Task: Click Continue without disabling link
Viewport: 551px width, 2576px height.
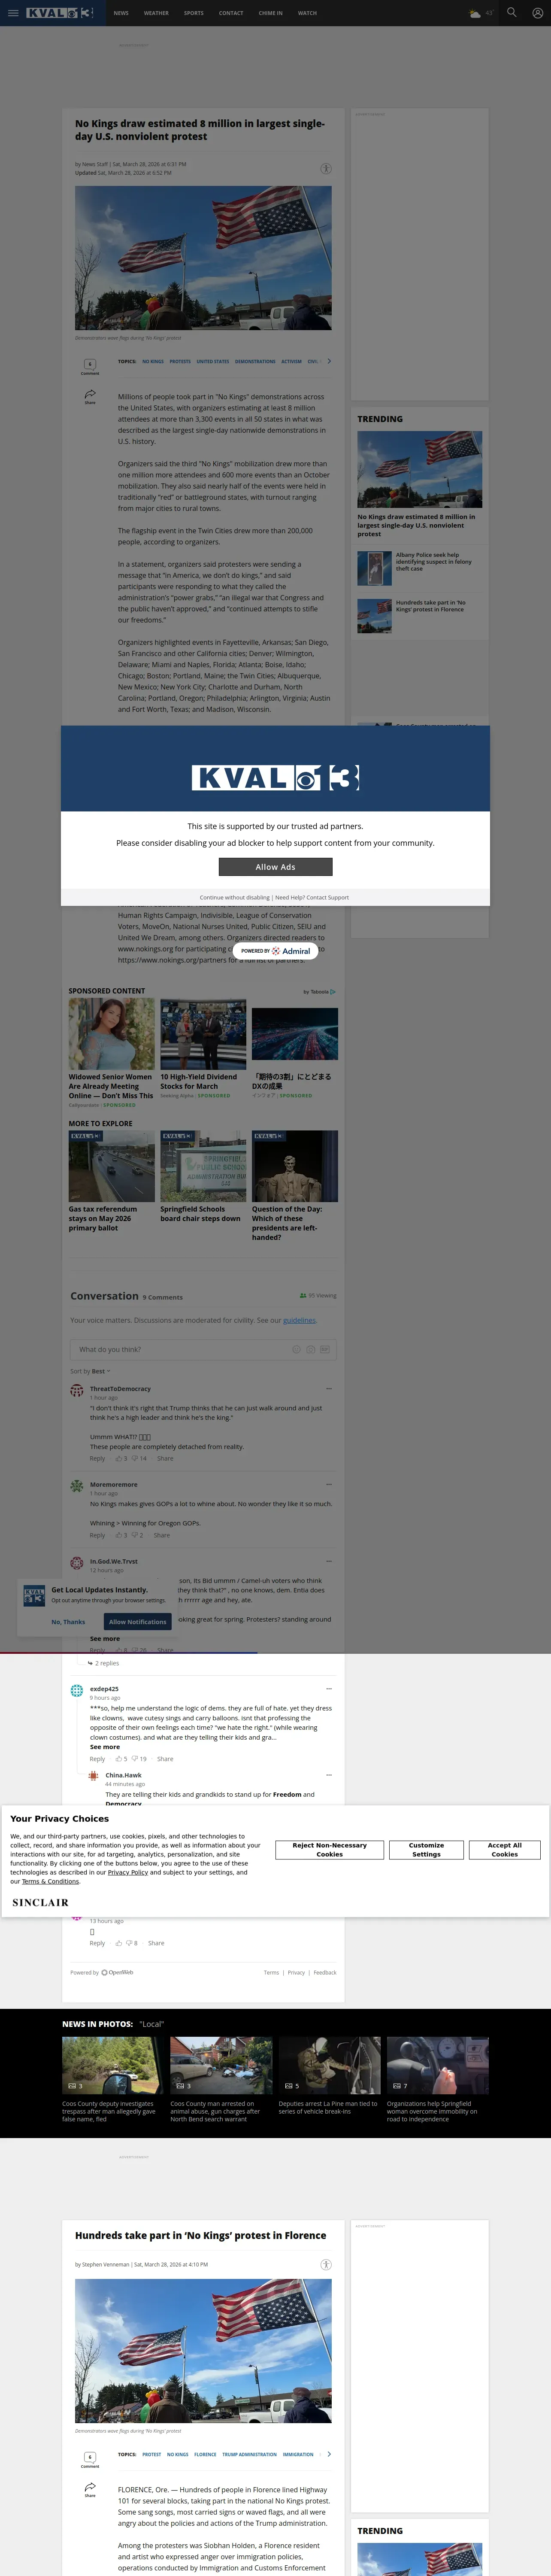Action: tap(235, 898)
